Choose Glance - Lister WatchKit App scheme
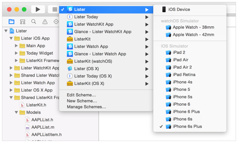Image resolution: width=238 pixels, height=143 pixels. click(106, 32)
